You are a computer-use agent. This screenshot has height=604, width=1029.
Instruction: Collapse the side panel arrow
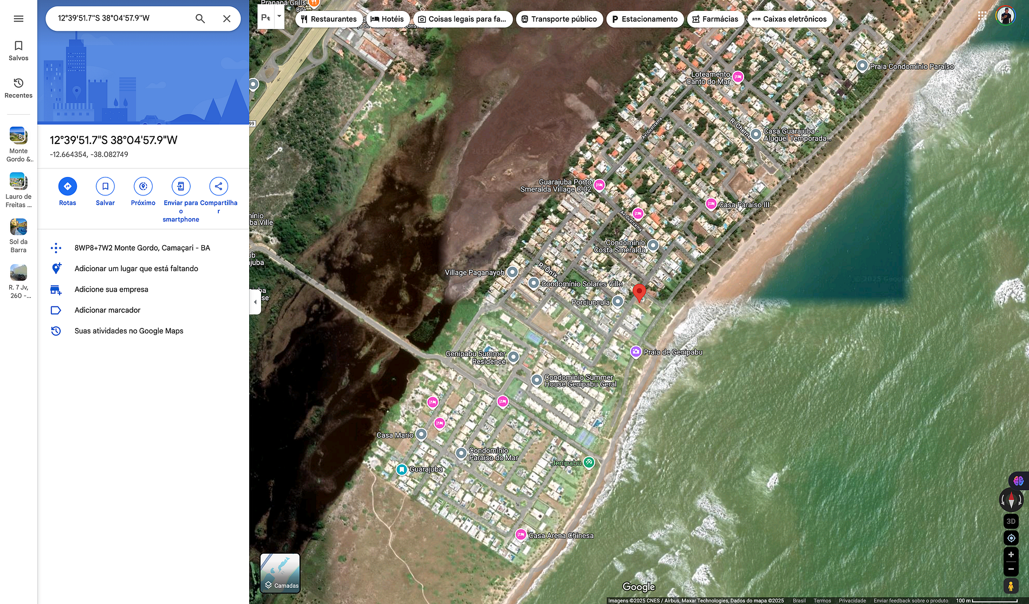pyautogui.click(x=255, y=302)
